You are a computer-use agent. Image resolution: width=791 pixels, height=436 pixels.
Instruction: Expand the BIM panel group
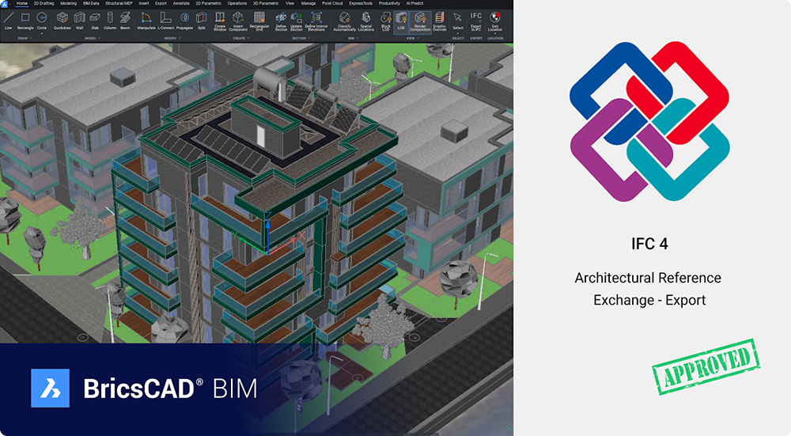tap(353, 38)
